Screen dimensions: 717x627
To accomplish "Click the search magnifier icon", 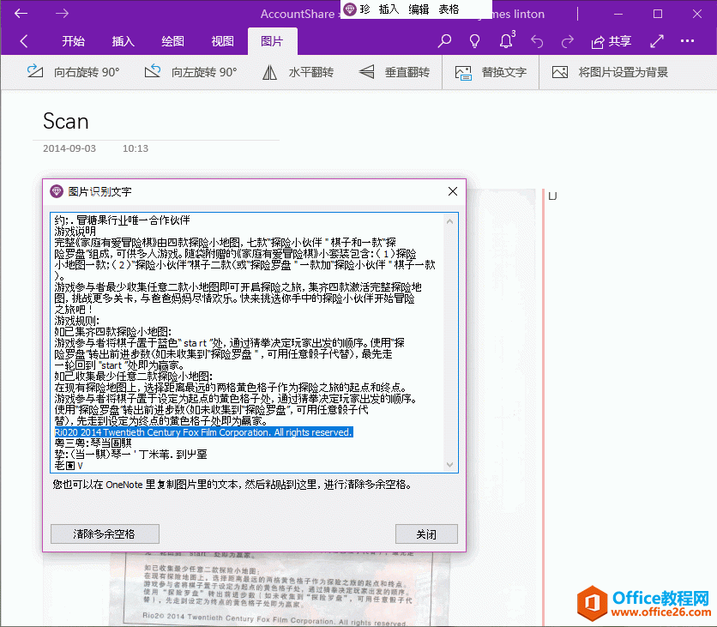I will (444, 41).
